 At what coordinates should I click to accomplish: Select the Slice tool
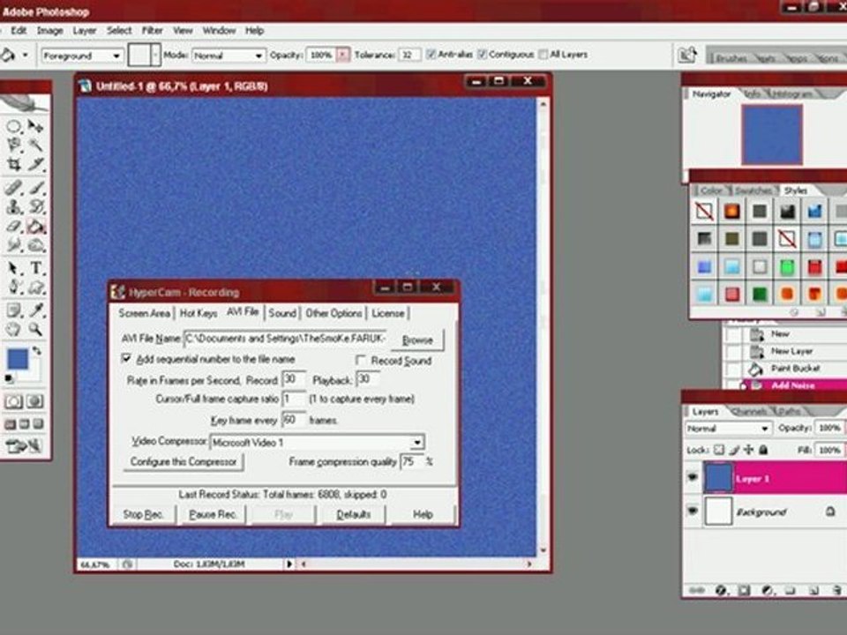(x=35, y=164)
